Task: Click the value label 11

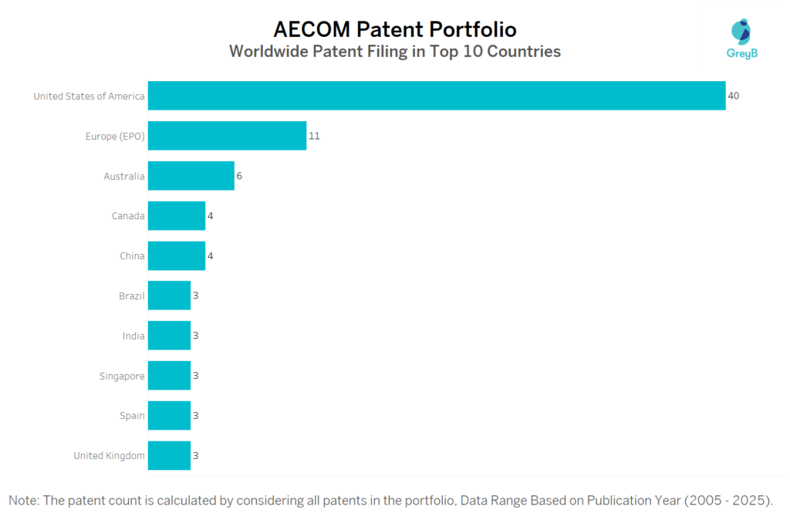Action: click(x=314, y=136)
